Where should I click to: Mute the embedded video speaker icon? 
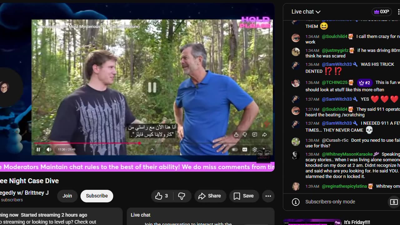pos(49,150)
